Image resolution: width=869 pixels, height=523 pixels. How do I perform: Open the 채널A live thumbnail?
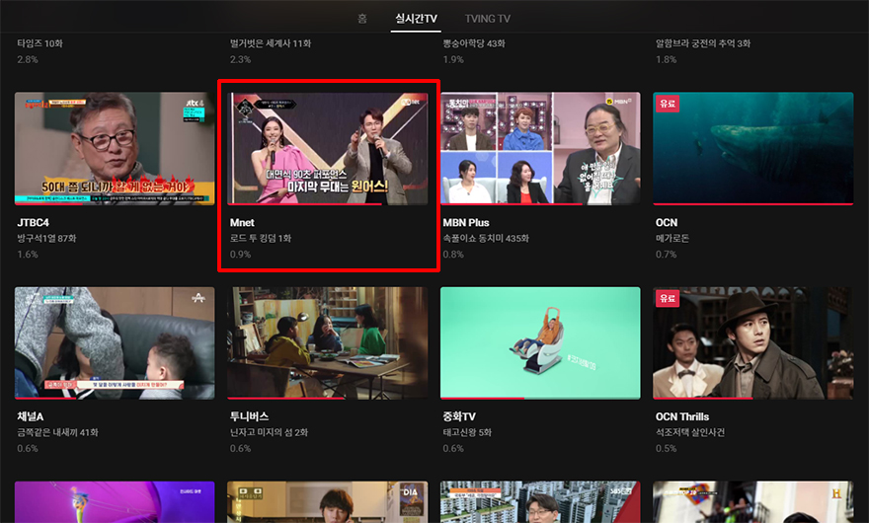click(x=115, y=343)
